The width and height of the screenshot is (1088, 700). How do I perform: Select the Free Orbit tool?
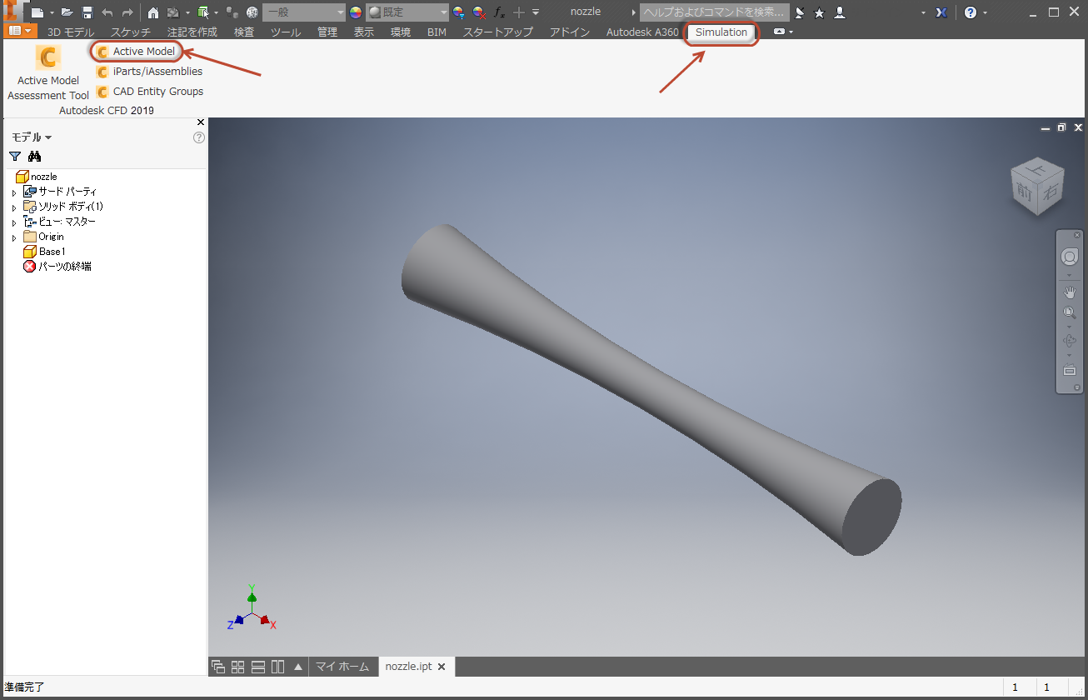click(x=1070, y=339)
